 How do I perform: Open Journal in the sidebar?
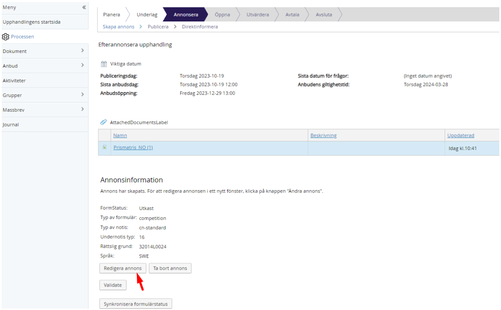(x=11, y=124)
